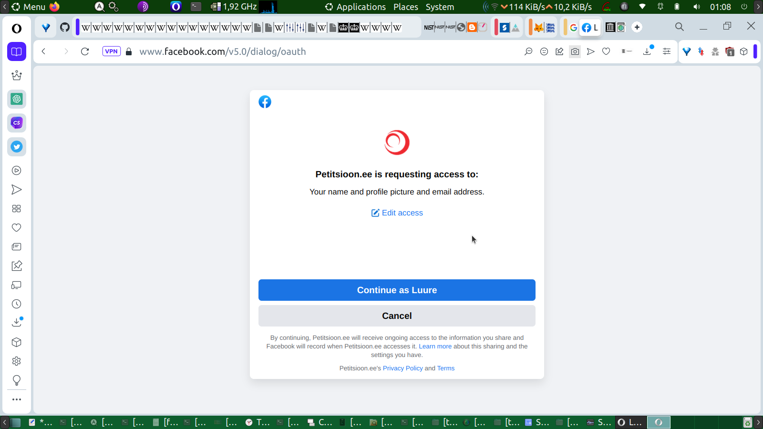Click the 01:08 clock in panel
763x429 pixels.
click(720, 7)
